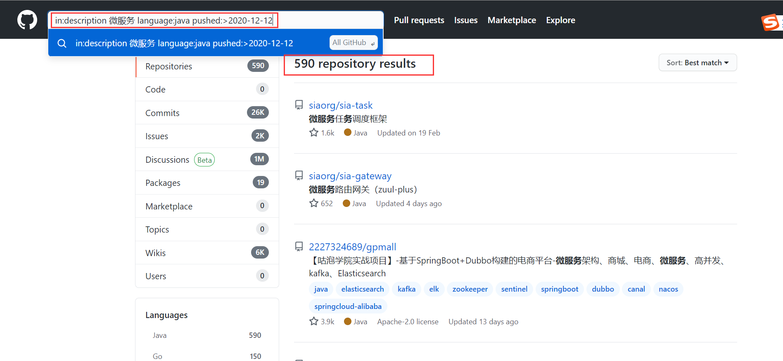This screenshot has width=783, height=361.
Task: Open Explore in the top navigation
Action: pyautogui.click(x=560, y=20)
